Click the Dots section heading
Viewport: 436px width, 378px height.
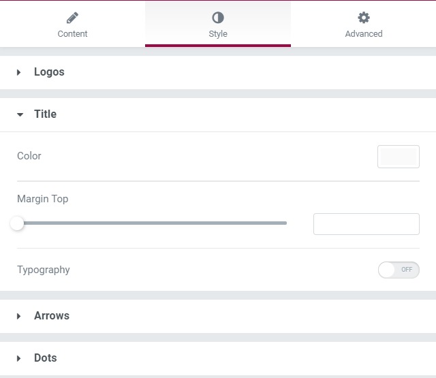pyautogui.click(x=46, y=358)
